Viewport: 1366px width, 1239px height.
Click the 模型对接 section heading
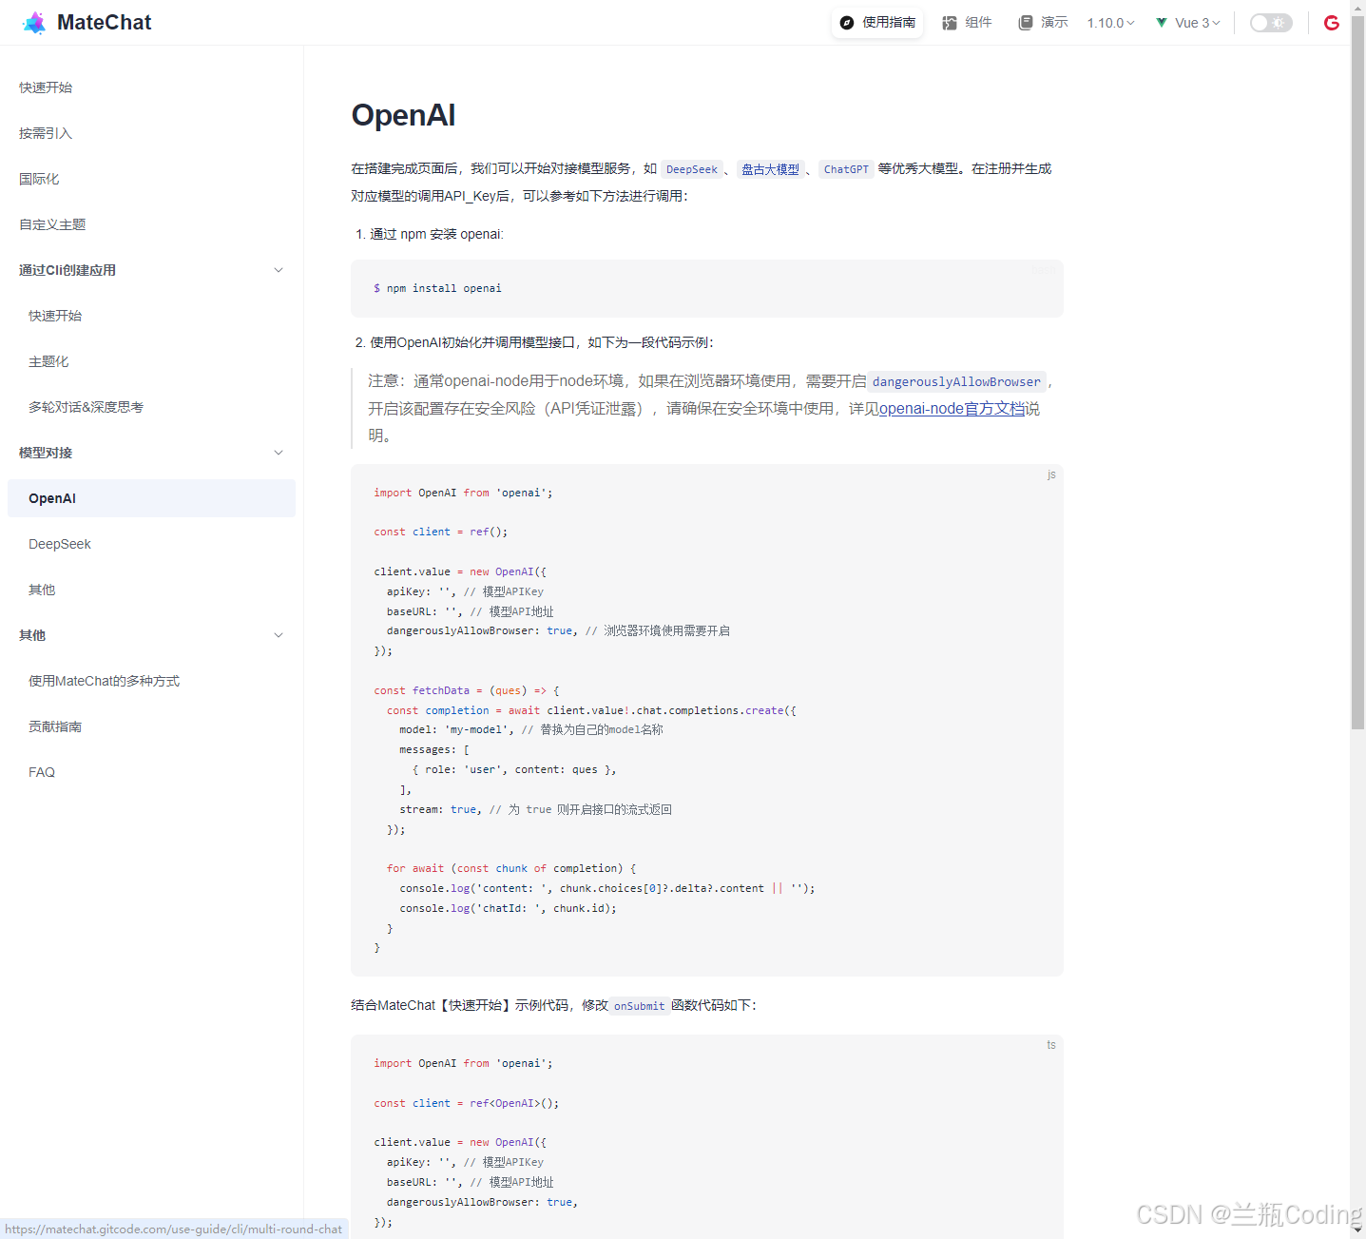click(x=46, y=453)
